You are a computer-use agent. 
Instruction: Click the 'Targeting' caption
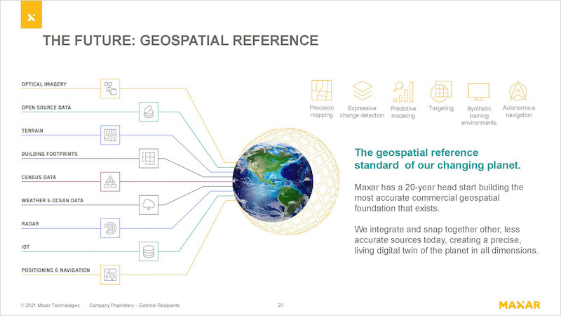(441, 108)
